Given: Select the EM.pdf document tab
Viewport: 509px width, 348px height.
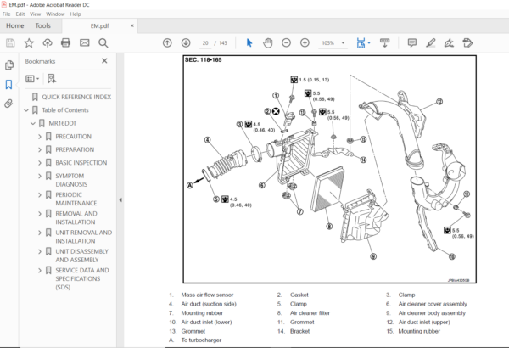Looking at the screenshot, I should (x=99, y=26).
